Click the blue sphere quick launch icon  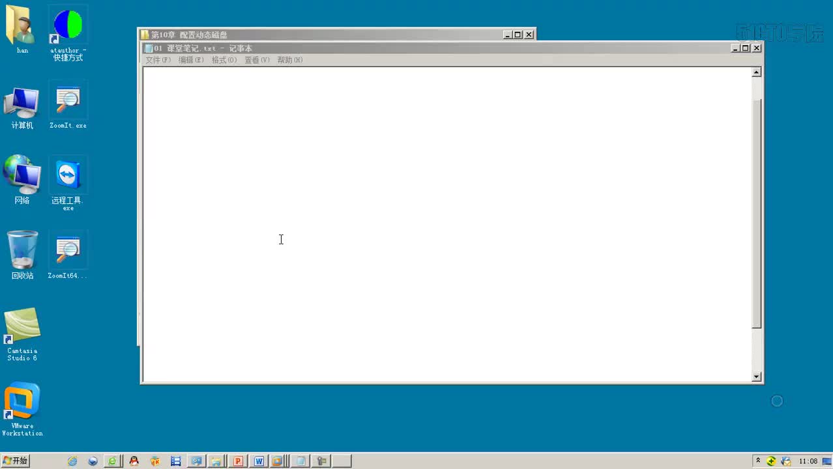pyautogui.click(x=93, y=461)
